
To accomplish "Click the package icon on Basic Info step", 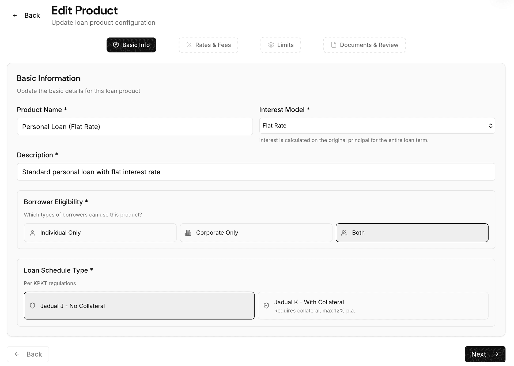I will [116, 45].
